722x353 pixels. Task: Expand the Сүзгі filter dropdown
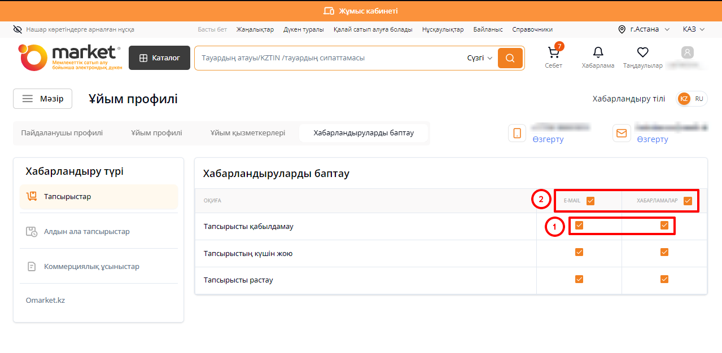(x=480, y=58)
